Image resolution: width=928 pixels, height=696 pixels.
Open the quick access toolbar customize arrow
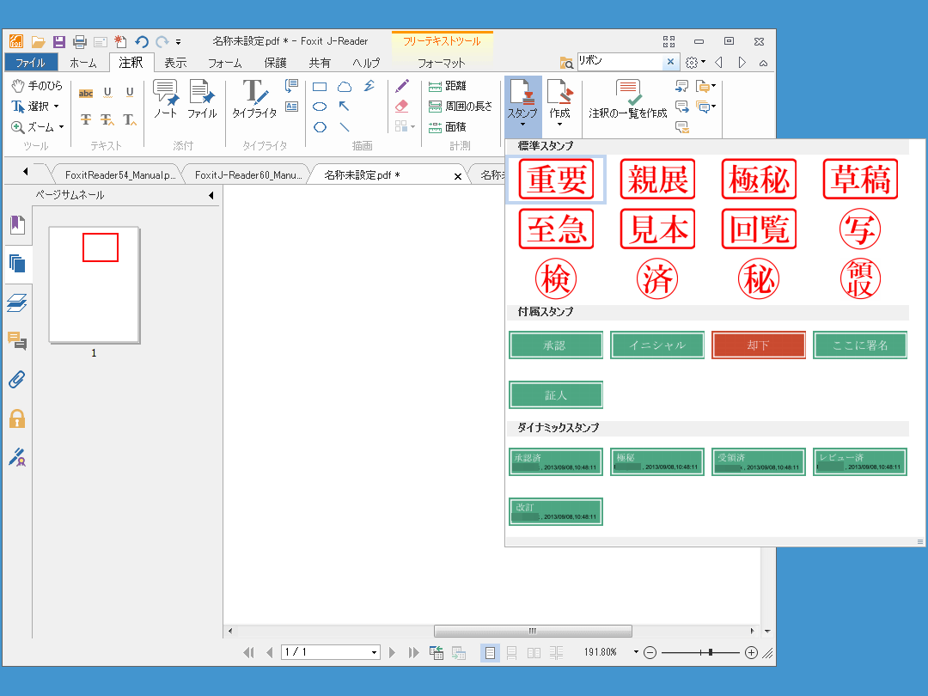tap(178, 42)
